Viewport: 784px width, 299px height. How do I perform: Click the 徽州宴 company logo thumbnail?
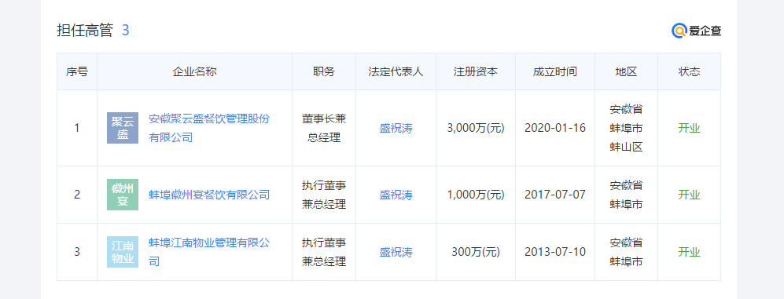click(x=123, y=195)
